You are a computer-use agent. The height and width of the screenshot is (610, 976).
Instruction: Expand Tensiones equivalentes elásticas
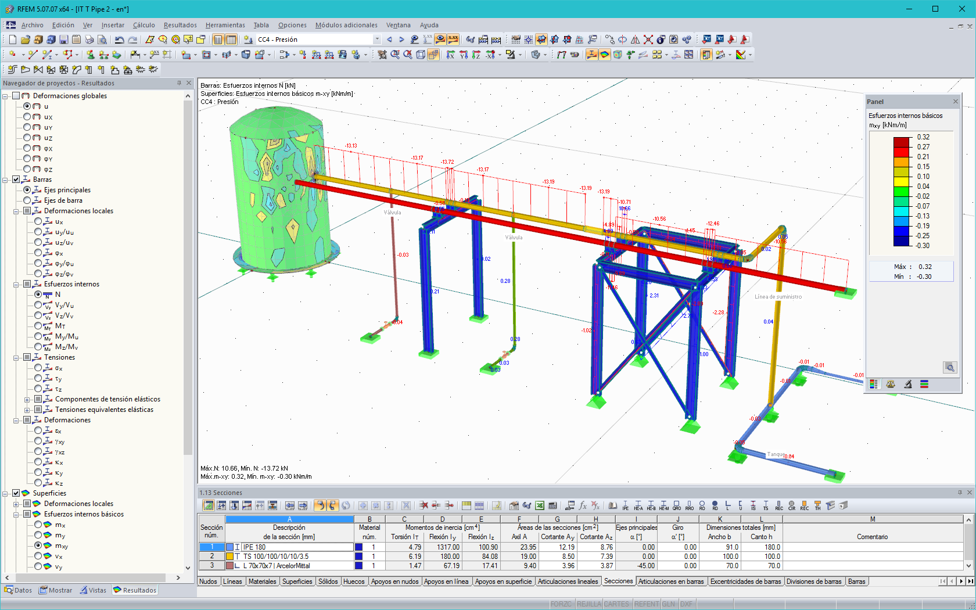[27, 410]
